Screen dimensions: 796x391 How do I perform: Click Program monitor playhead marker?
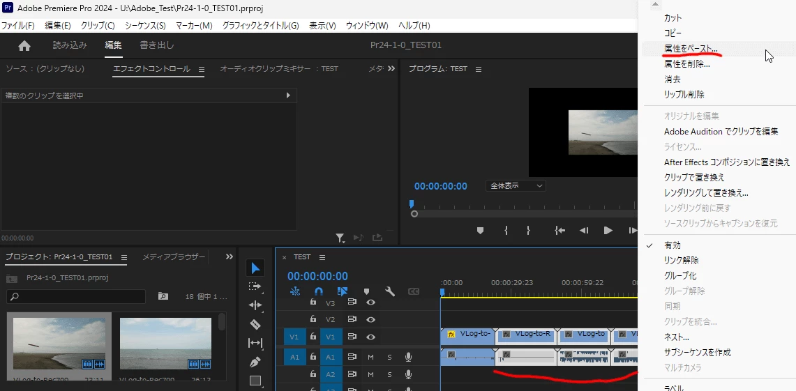click(x=412, y=204)
